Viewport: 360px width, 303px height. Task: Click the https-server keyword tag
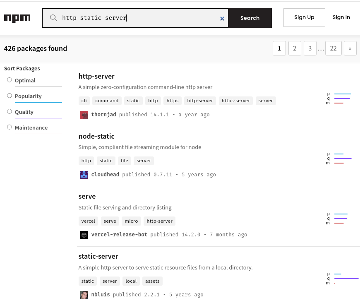coord(236,101)
